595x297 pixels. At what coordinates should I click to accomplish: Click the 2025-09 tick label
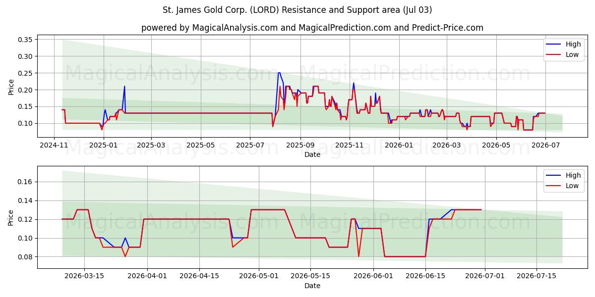300,145
